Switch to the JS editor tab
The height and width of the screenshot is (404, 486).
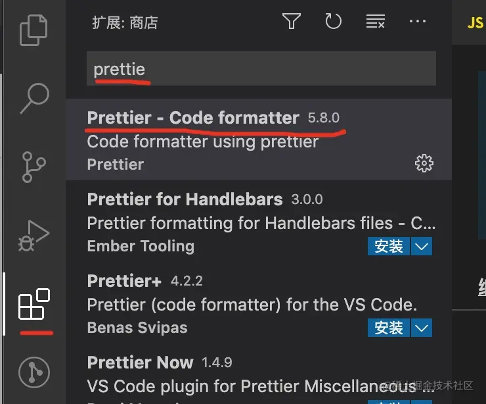click(475, 22)
